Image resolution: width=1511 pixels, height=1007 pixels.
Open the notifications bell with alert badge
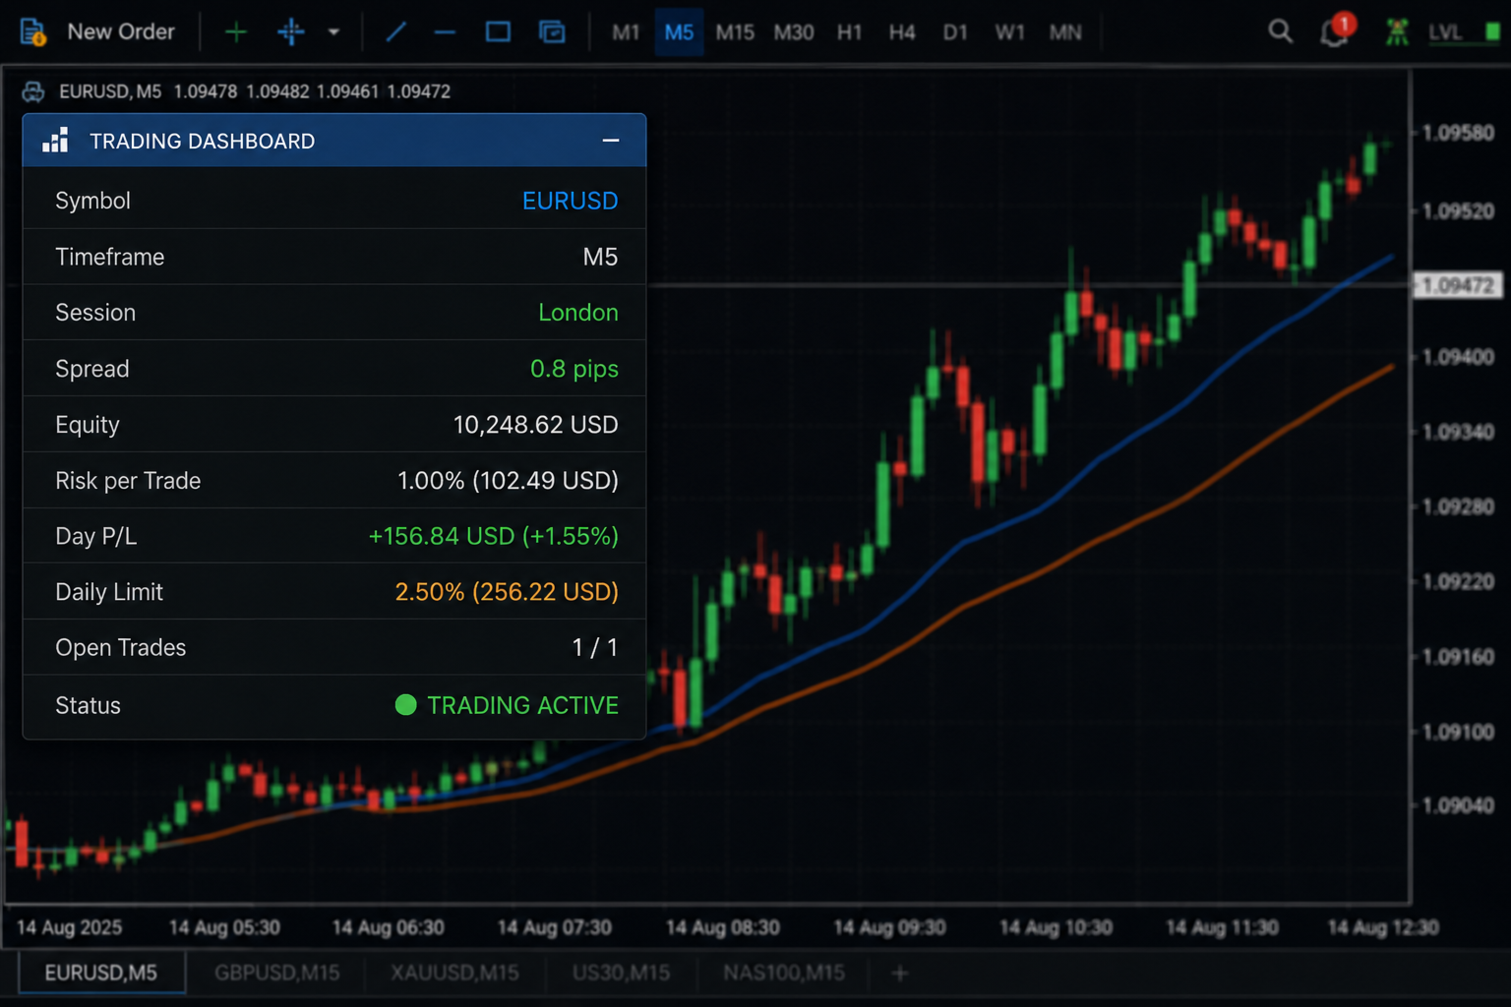tap(1336, 31)
